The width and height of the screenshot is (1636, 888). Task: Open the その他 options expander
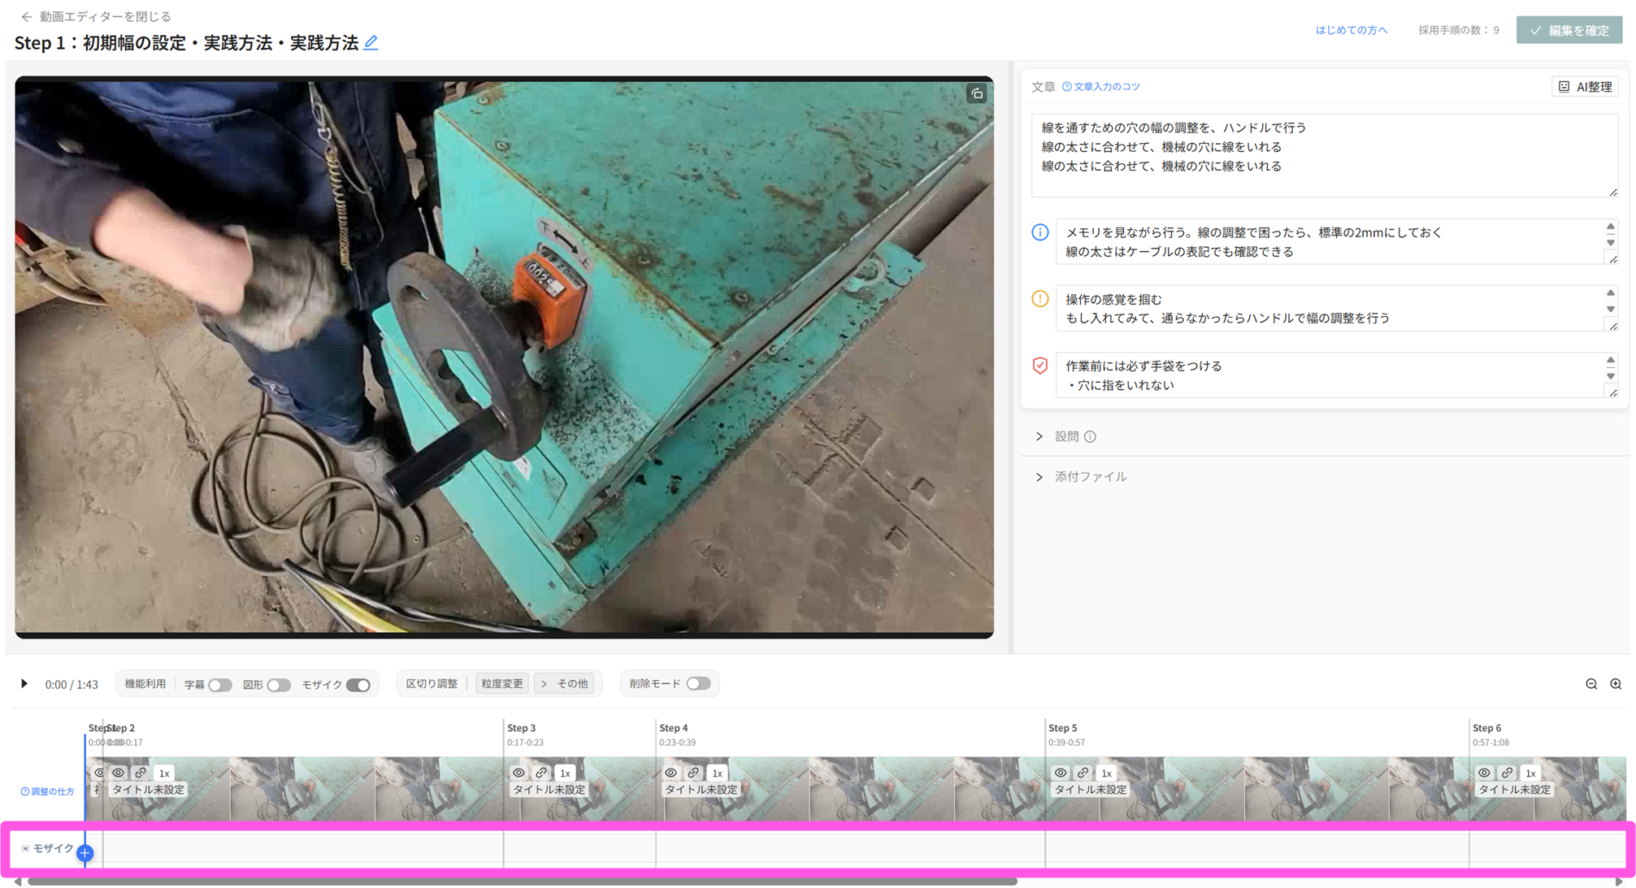point(565,684)
